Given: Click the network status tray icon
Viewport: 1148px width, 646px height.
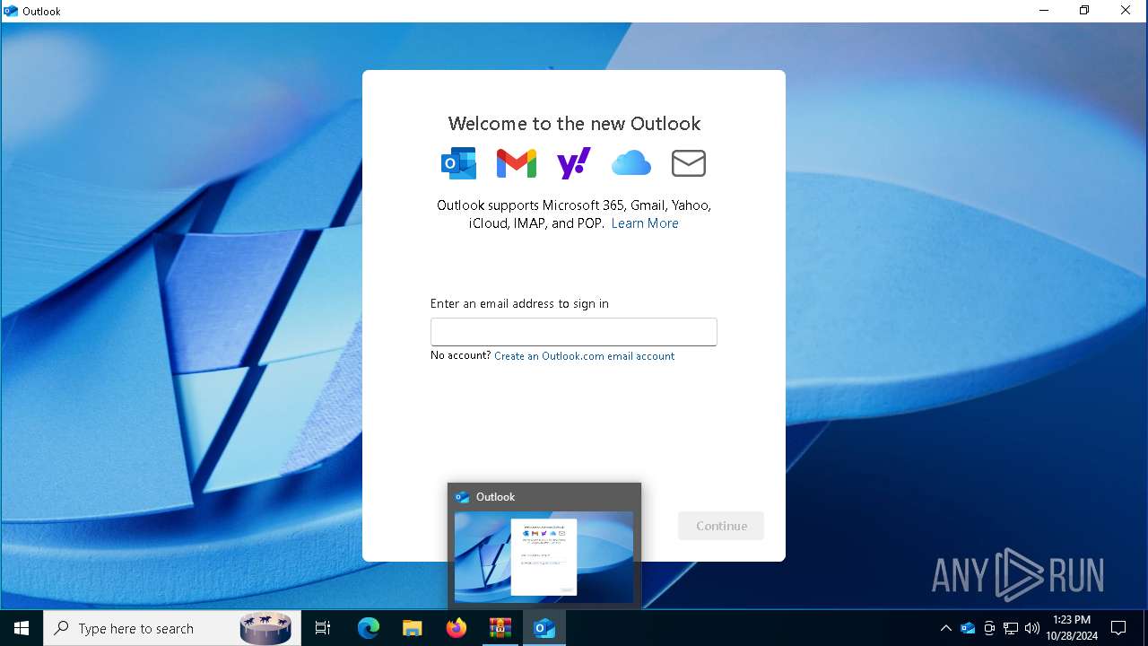Looking at the screenshot, I should [1011, 628].
